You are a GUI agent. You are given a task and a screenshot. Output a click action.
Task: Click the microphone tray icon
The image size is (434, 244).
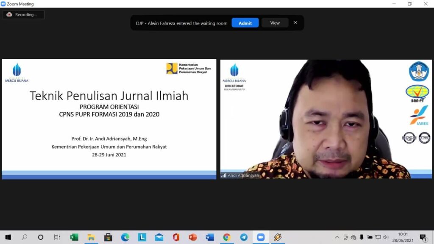(362, 237)
